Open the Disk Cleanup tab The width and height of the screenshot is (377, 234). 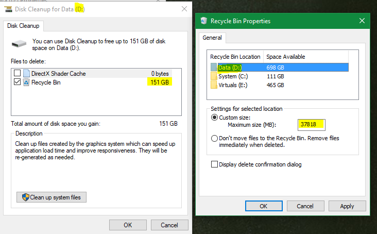pos(23,26)
